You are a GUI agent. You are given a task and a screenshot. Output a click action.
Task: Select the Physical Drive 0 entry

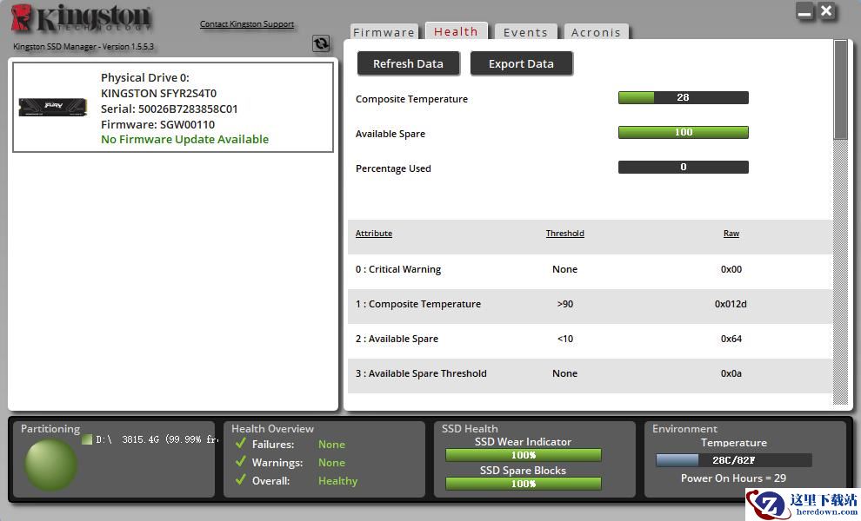point(173,107)
